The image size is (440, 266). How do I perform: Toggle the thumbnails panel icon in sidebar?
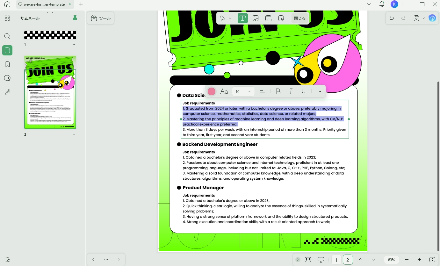7,50
